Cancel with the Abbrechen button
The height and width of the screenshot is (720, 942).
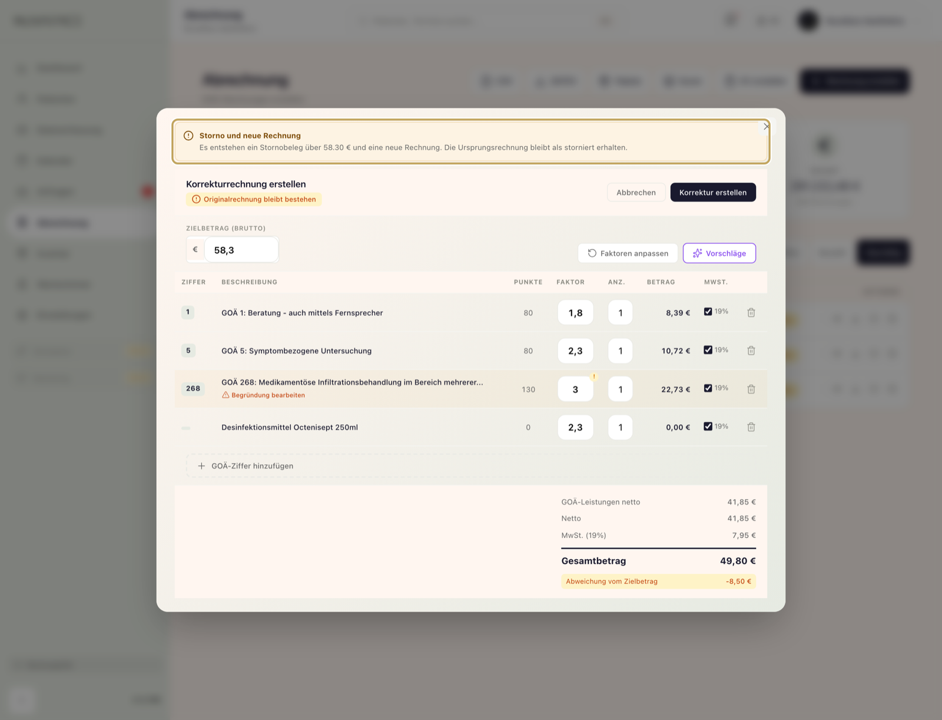click(636, 193)
